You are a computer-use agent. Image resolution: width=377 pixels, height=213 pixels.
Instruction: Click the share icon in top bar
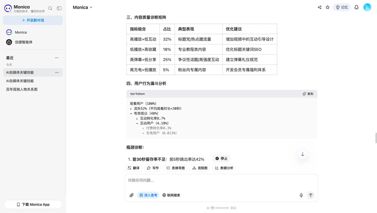point(320,7)
